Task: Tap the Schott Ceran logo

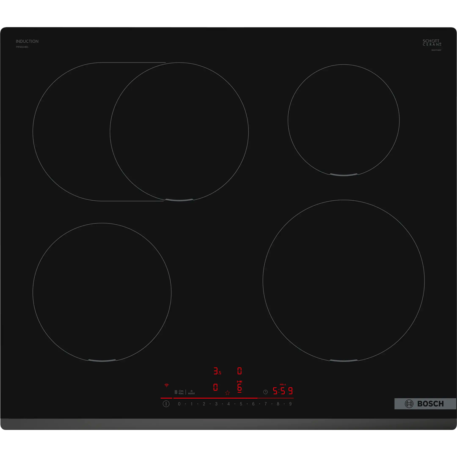Action: [x=431, y=42]
